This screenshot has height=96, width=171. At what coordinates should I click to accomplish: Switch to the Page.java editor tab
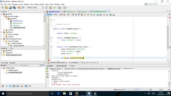pyautogui.click(x=84, y=11)
